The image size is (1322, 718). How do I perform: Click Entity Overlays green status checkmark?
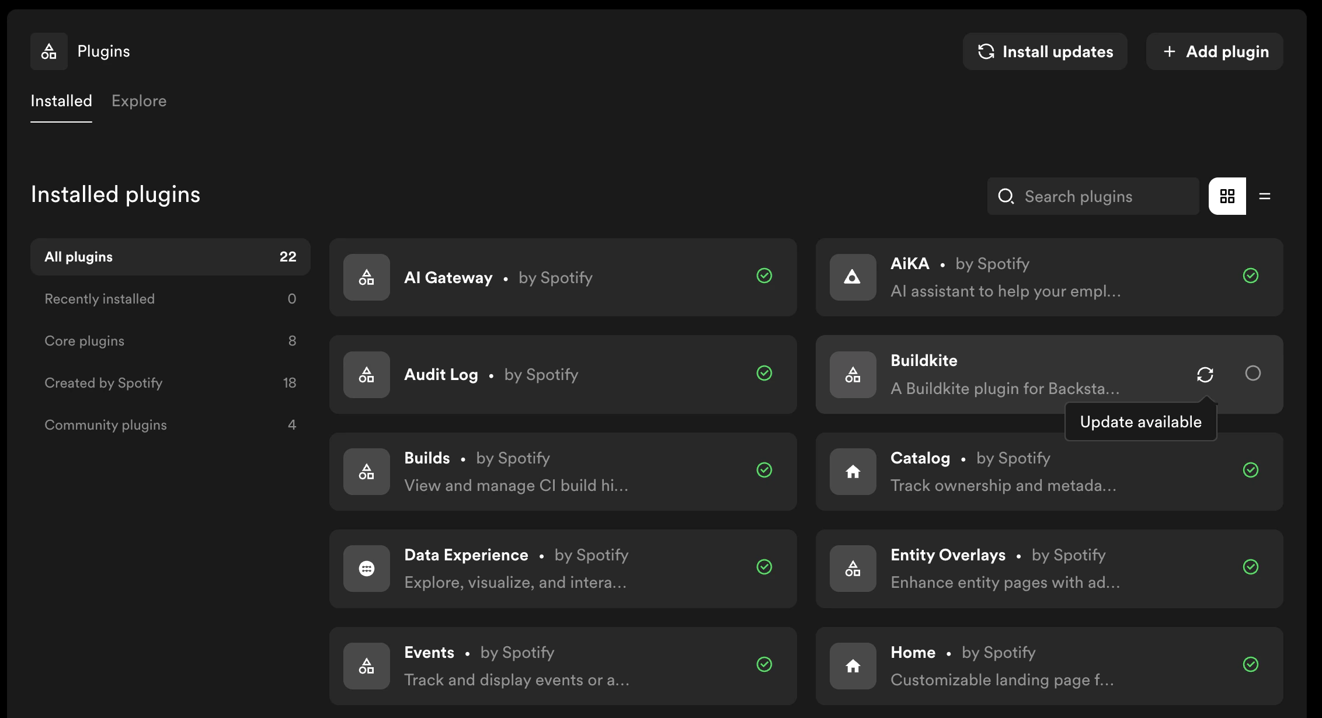[x=1251, y=567]
